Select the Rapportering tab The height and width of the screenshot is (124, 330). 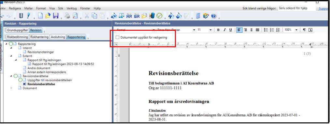[76, 37]
